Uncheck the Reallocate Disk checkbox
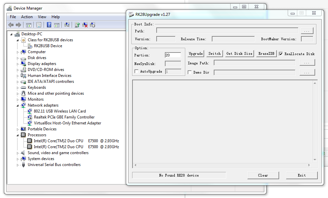Image resolution: width=328 pixels, height=198 pixels. point(281,54)
